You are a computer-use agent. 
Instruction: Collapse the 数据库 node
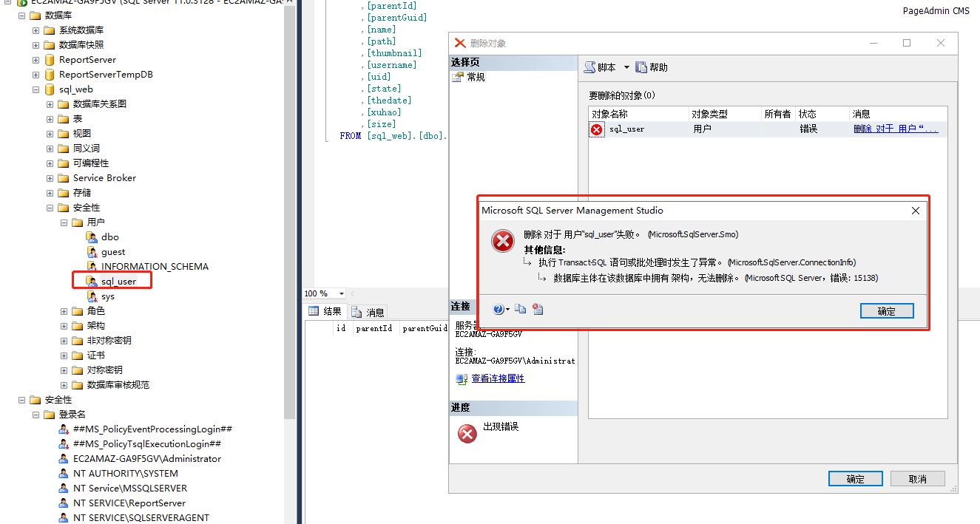tap(21, 16)
